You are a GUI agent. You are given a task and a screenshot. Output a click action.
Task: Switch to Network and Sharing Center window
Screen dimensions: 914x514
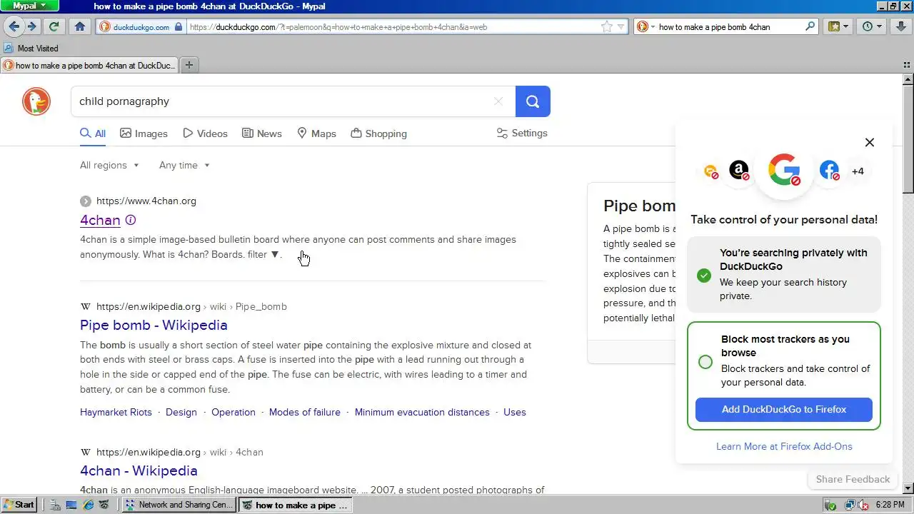(x=179, y=505)
